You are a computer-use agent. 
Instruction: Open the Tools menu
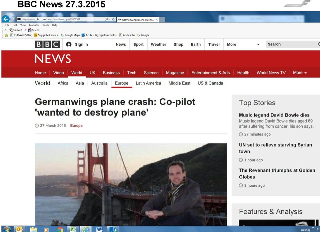pyautogui.click(x=46, y=25)
